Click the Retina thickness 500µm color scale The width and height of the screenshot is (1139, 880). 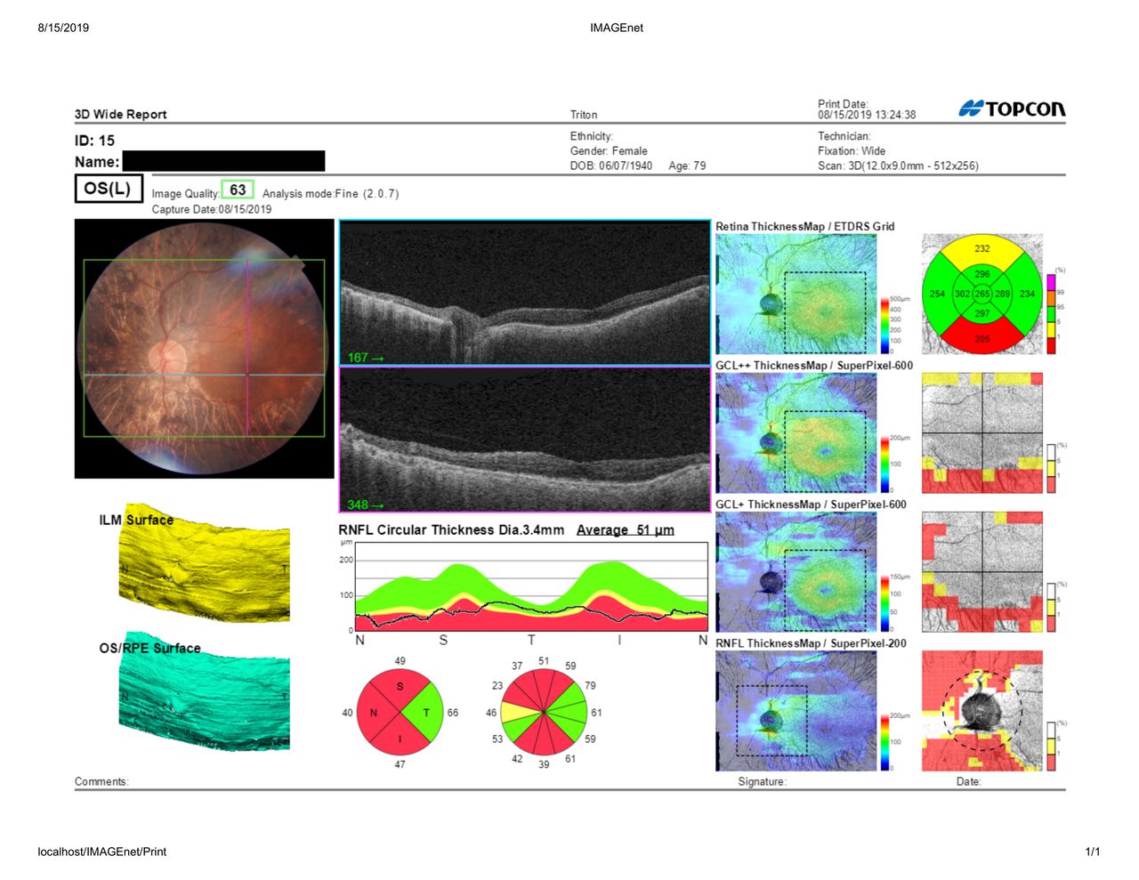click(x=885, y=326)
